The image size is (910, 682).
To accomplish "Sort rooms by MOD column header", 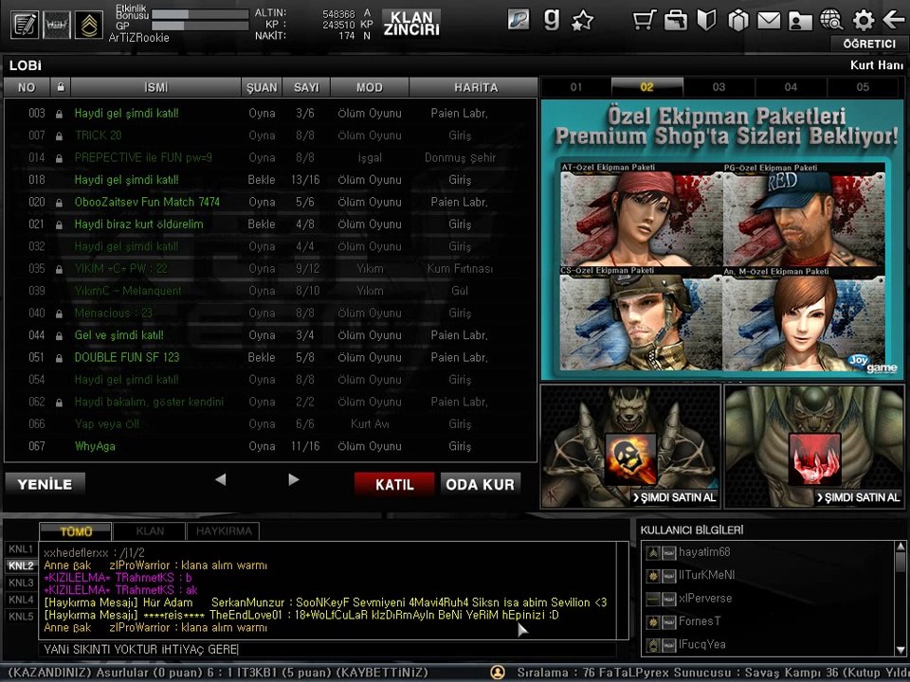I will click(x=370, y=87).
